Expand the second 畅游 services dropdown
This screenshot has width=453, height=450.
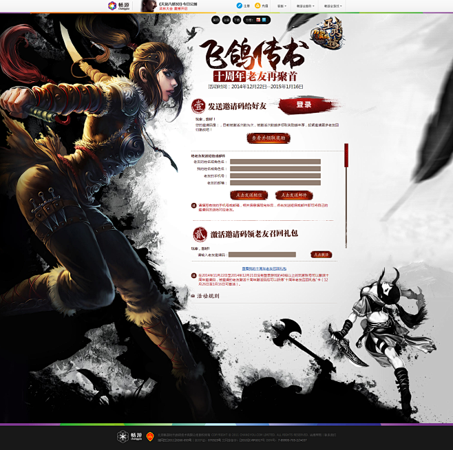305,6
